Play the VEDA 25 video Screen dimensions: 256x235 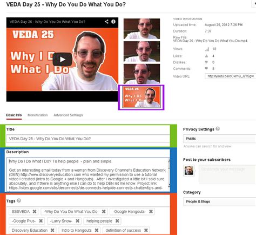point(62,59)
